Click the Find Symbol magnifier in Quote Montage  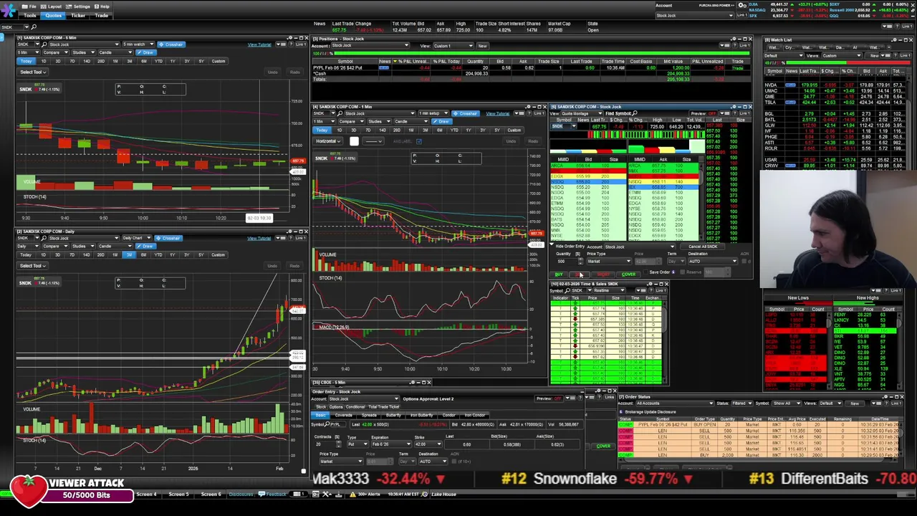635,113
